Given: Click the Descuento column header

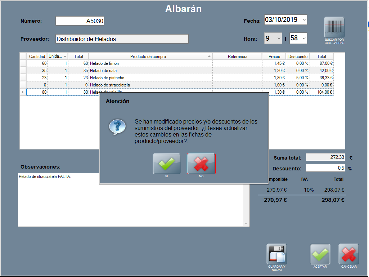Looking at the screenshot, I should 298,57.
